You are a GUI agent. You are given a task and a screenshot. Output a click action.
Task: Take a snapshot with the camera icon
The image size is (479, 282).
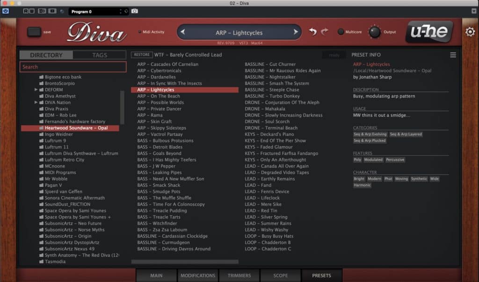click(134, 11)
